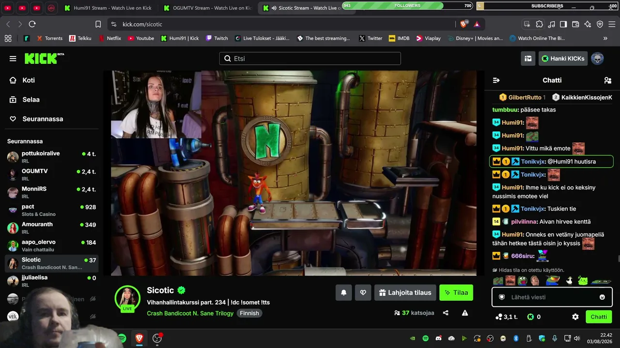Open the Brave Rewards triangle icon
The image size is (620, 348).
(x=477, y=24)
